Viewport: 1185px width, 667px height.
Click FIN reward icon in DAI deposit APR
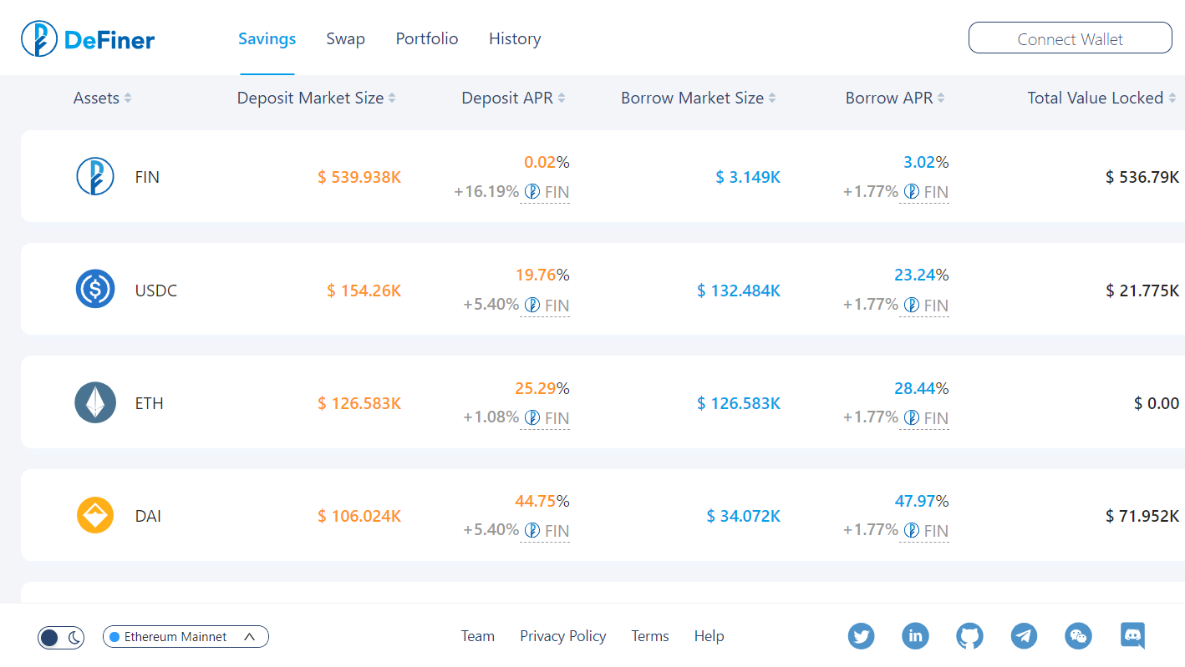coord(532,530)
